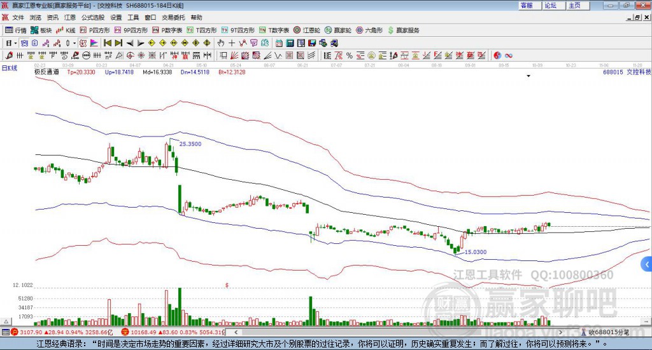Select the n² squares tool
652x350 pixels.
coord(108,55)
